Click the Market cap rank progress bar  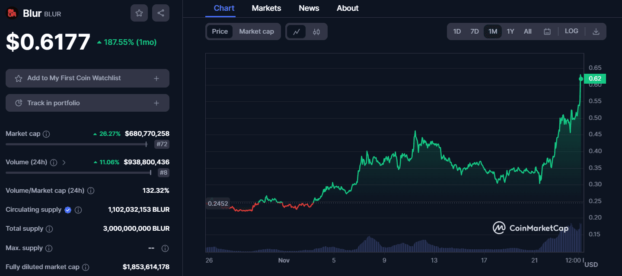pyautogui.click(x=76, y=144)
